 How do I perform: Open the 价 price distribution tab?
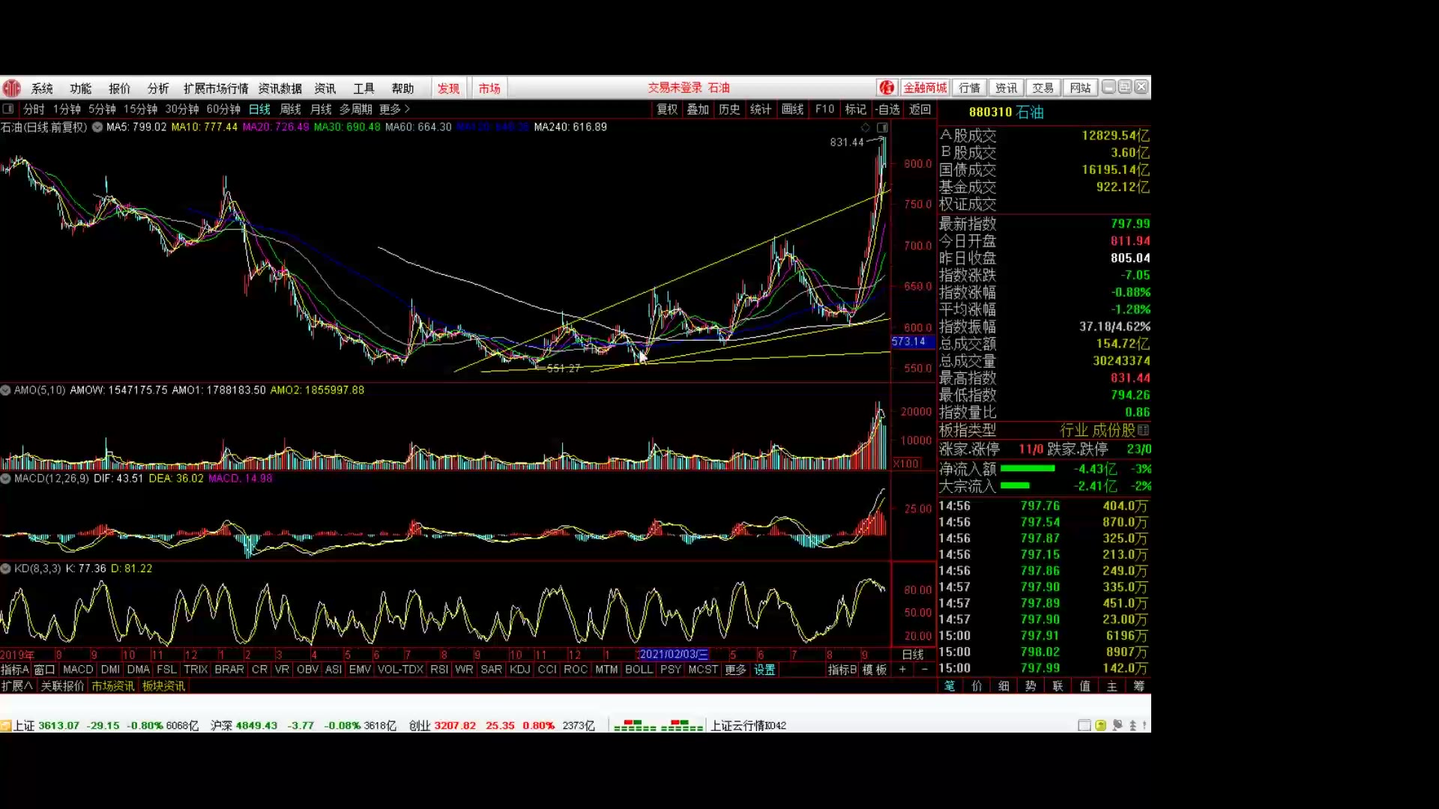click(977, 686)
